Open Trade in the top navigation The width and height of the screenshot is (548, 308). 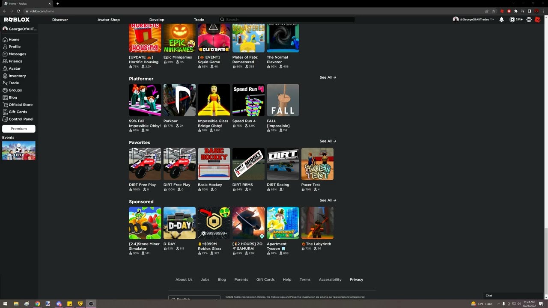pyautogui.click(x=199, y=20)
